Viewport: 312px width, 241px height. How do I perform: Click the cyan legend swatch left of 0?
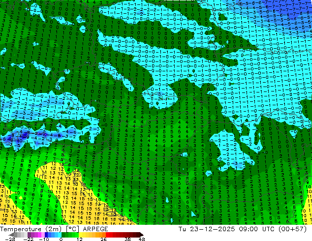click(x=60, y=235)
